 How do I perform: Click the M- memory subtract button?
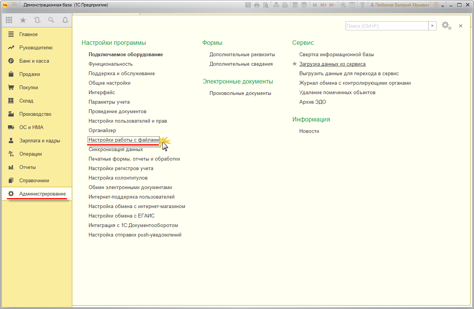[x=332, y=5]
